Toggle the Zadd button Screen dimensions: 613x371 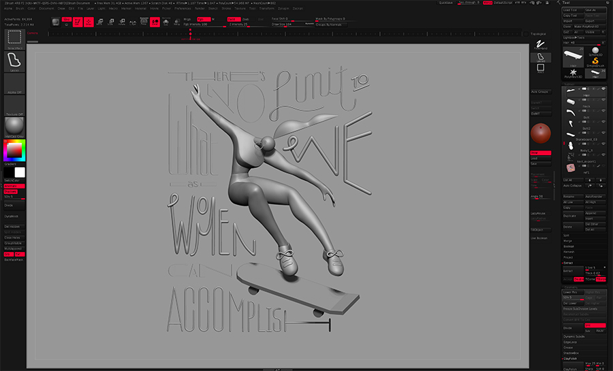234,19
